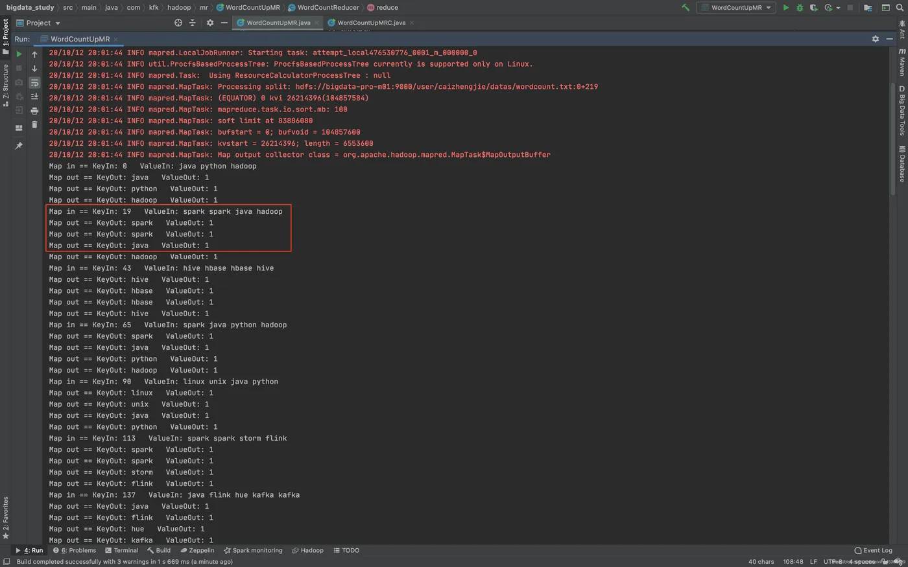Run WordCountUpMR from the top toolbar
908x567 pixels.
click(786, 8)
